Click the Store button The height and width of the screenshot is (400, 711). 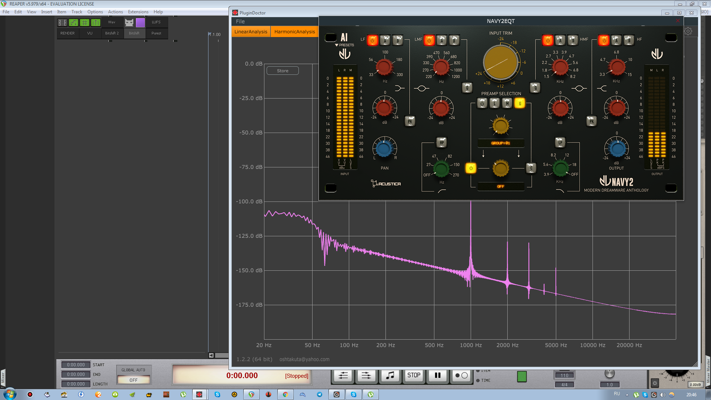coord(283,71)
